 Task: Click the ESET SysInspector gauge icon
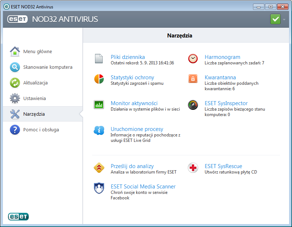pos(193,105)
